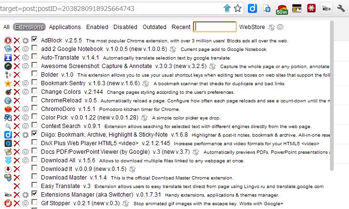Bookmark page with star icon

(238, 9)
